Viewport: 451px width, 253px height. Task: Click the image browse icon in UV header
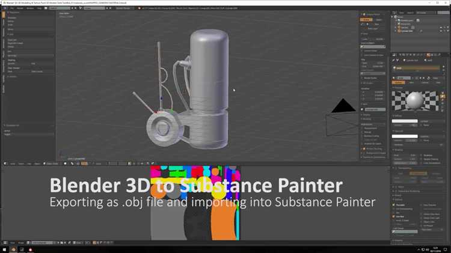tap(28, 243)
